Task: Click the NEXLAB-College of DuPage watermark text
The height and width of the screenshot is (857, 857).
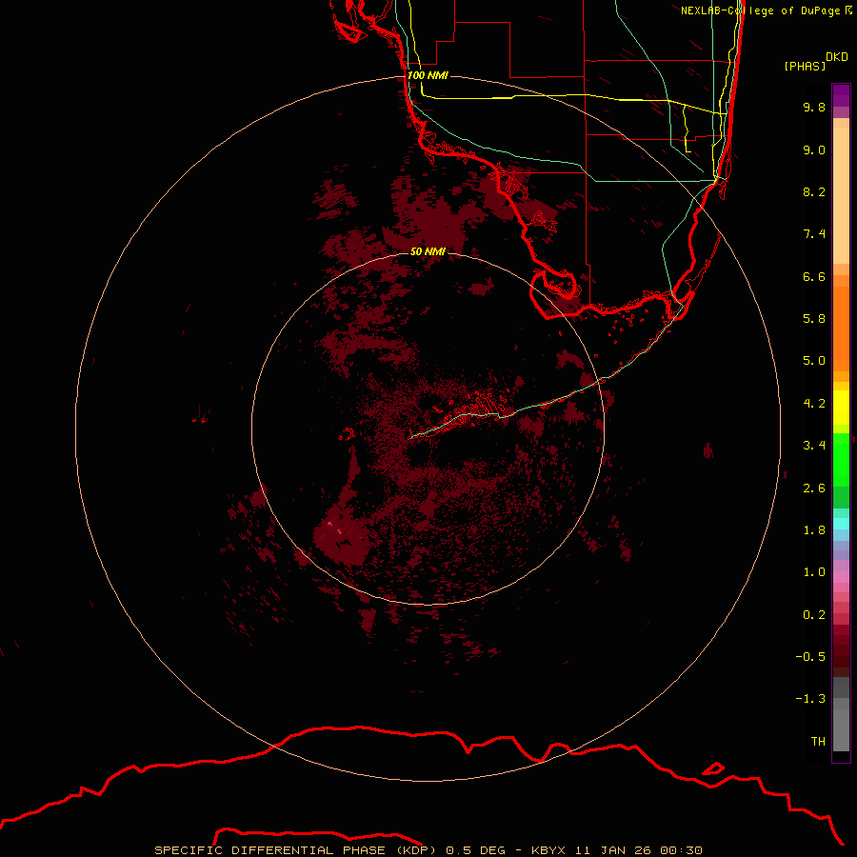Action: (766, 10)
